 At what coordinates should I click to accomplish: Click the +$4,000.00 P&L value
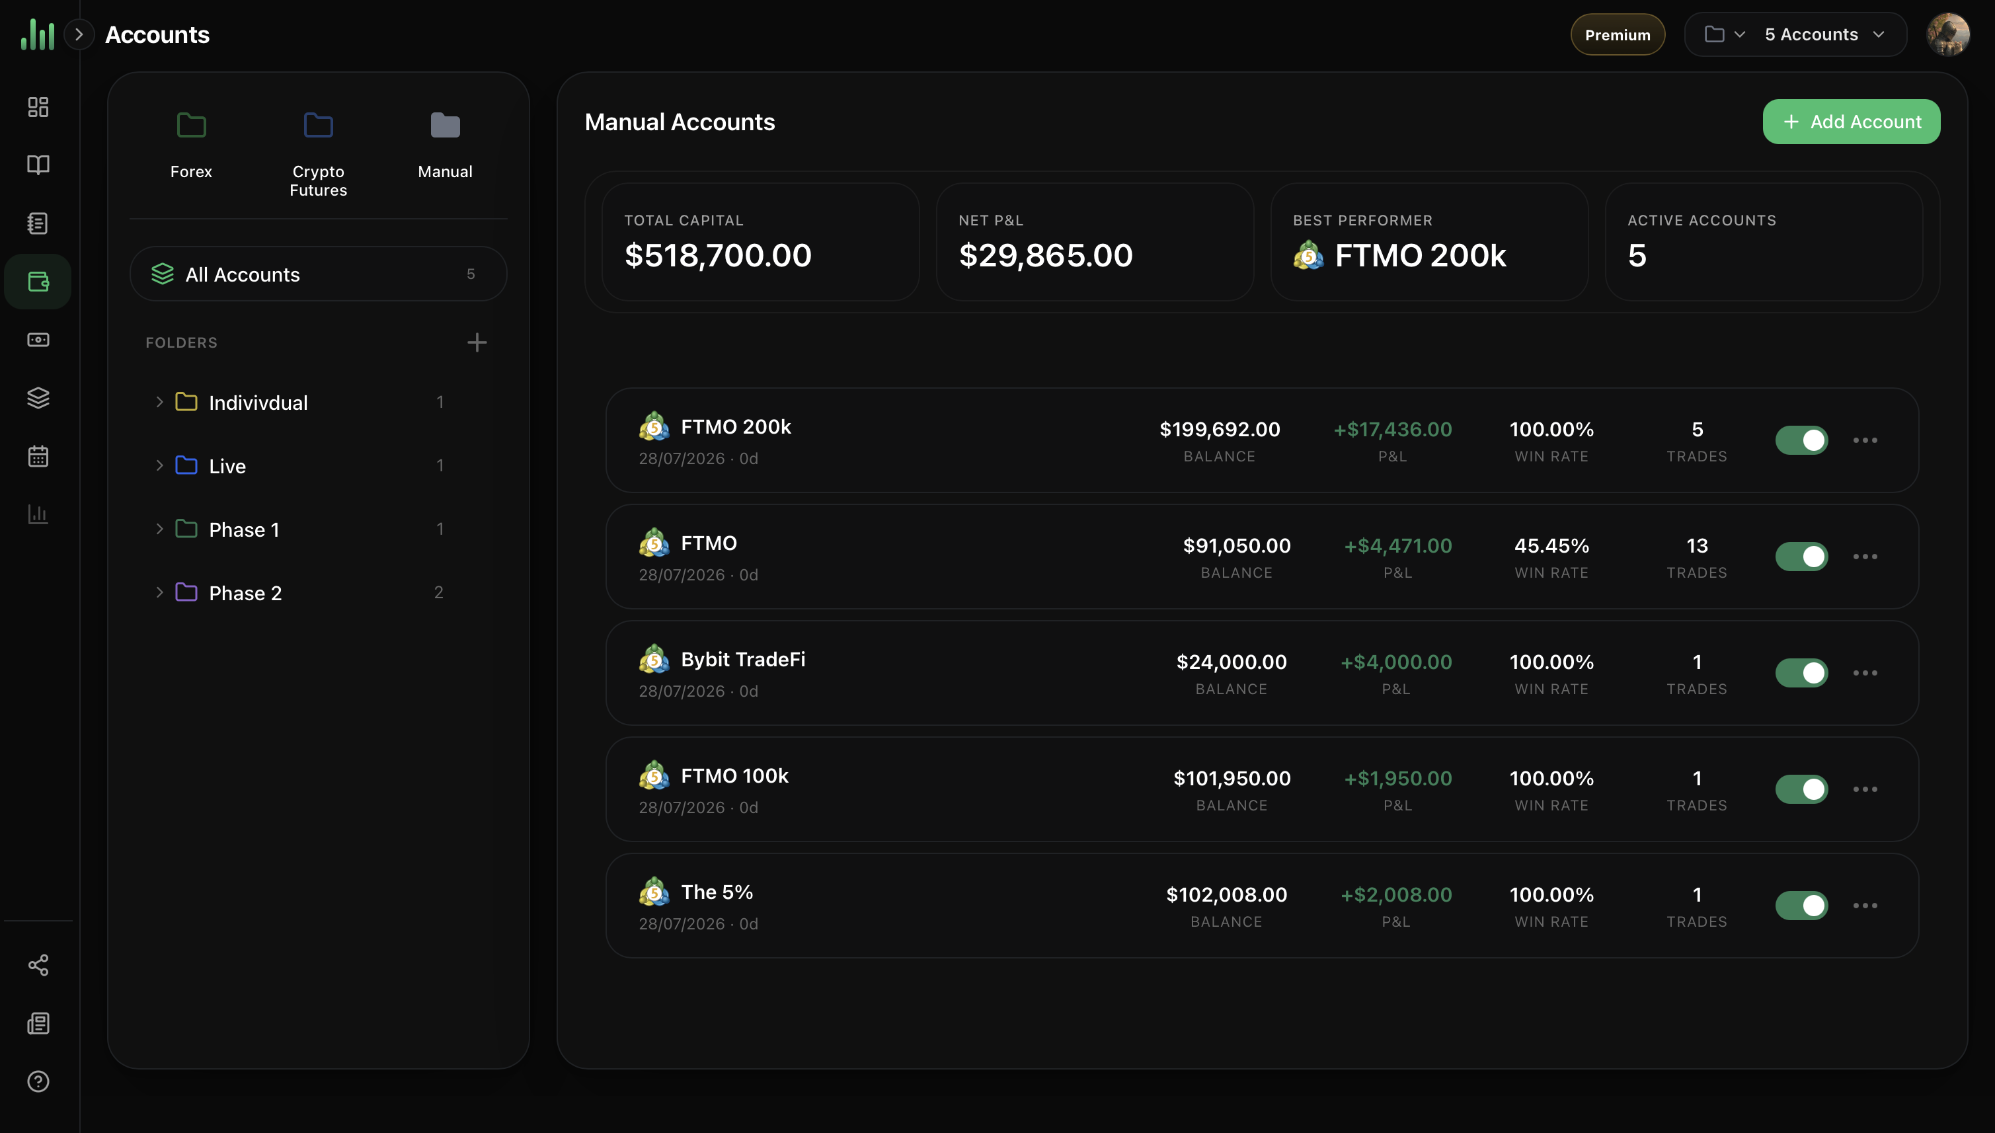click(1396, 662)
